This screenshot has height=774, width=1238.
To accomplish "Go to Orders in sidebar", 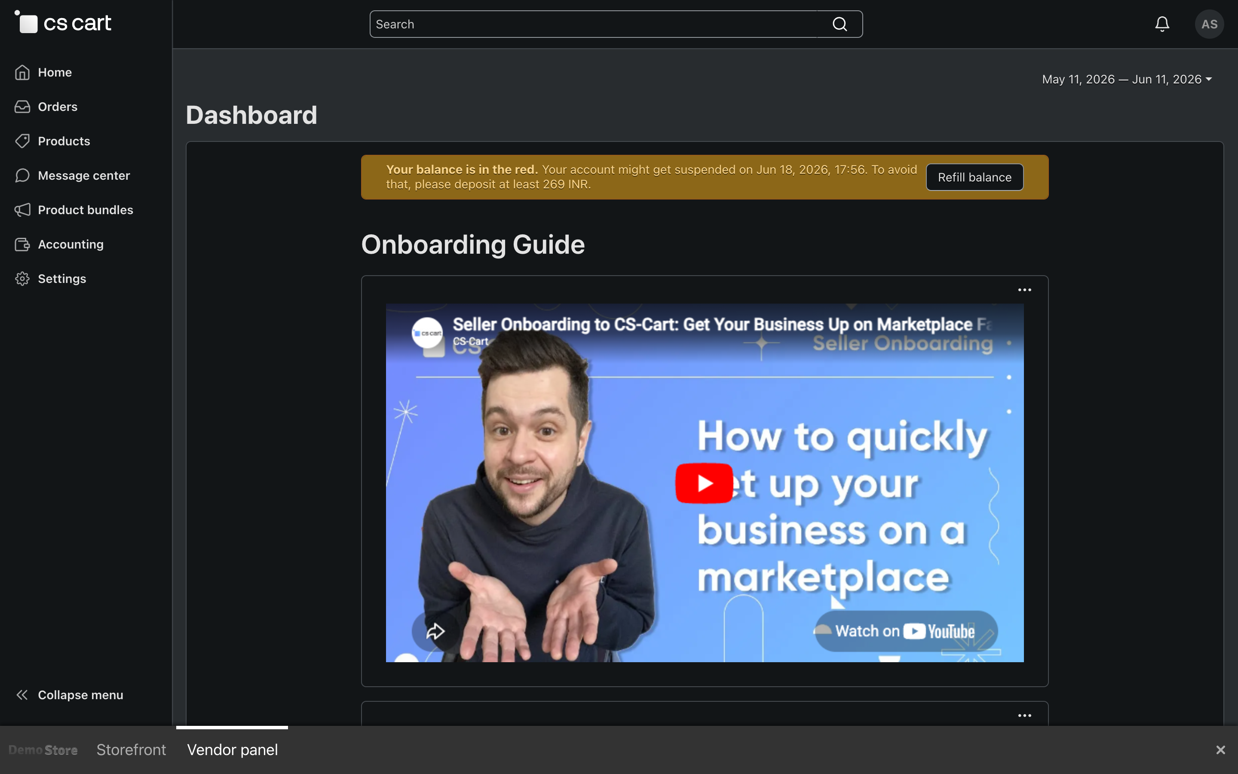I will tap(58, 107).
